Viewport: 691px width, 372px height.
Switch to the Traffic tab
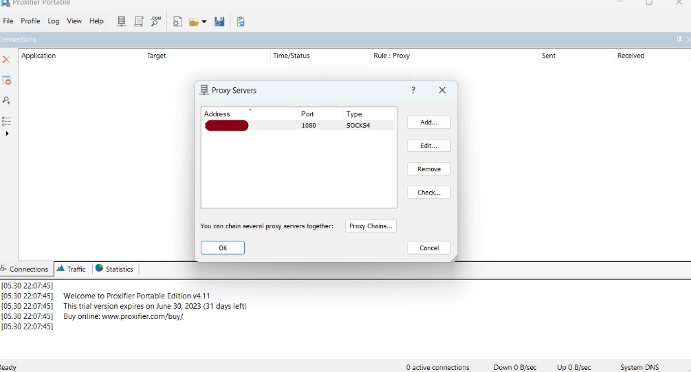click(72, 269)
